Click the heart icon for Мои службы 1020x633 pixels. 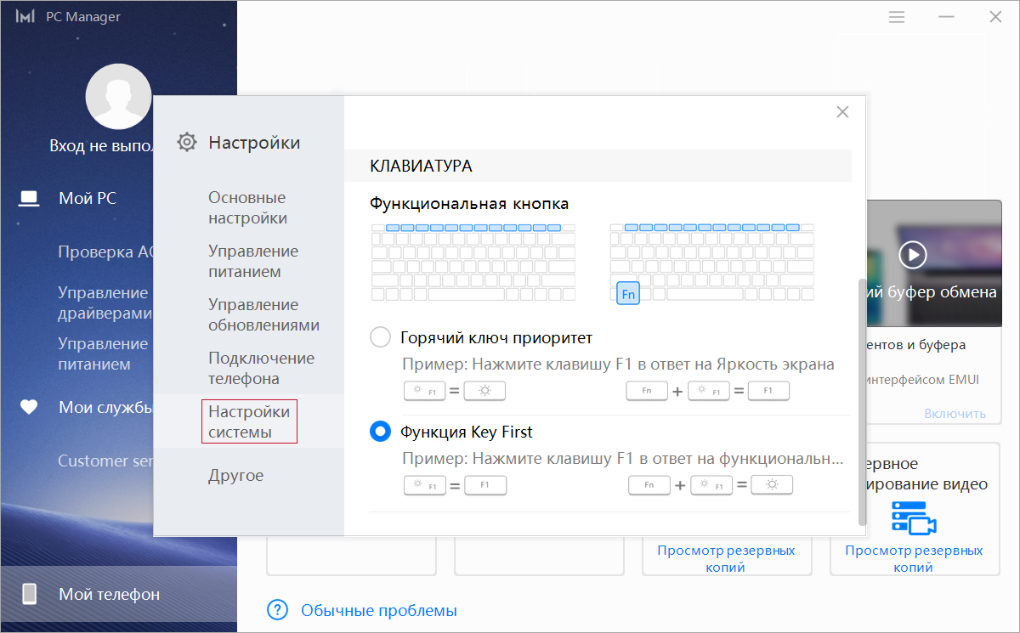pyautogui.click(x=29, y=408)
